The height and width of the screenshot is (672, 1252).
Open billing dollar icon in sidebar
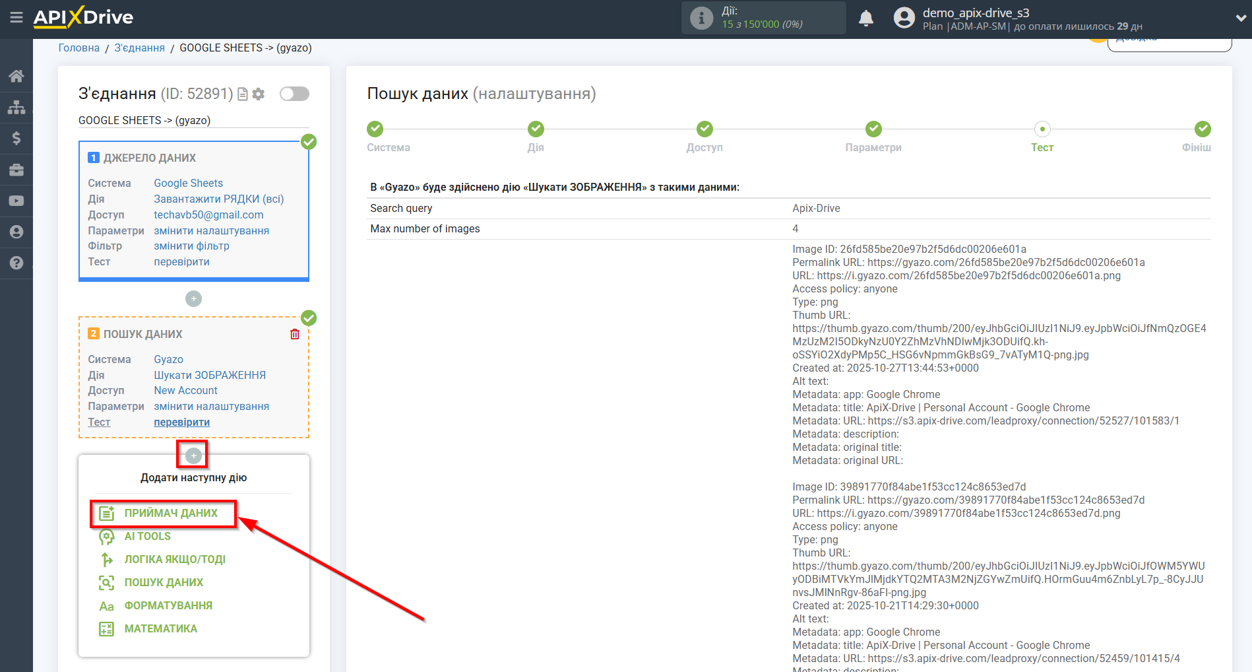[x=16, y=138]
